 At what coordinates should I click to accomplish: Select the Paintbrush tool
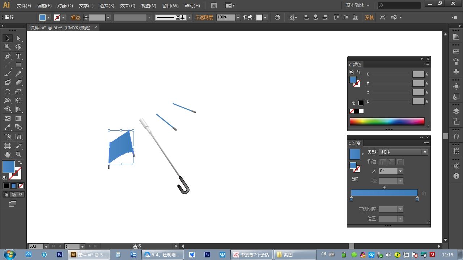pyautogui.click(x=8, y=74)
